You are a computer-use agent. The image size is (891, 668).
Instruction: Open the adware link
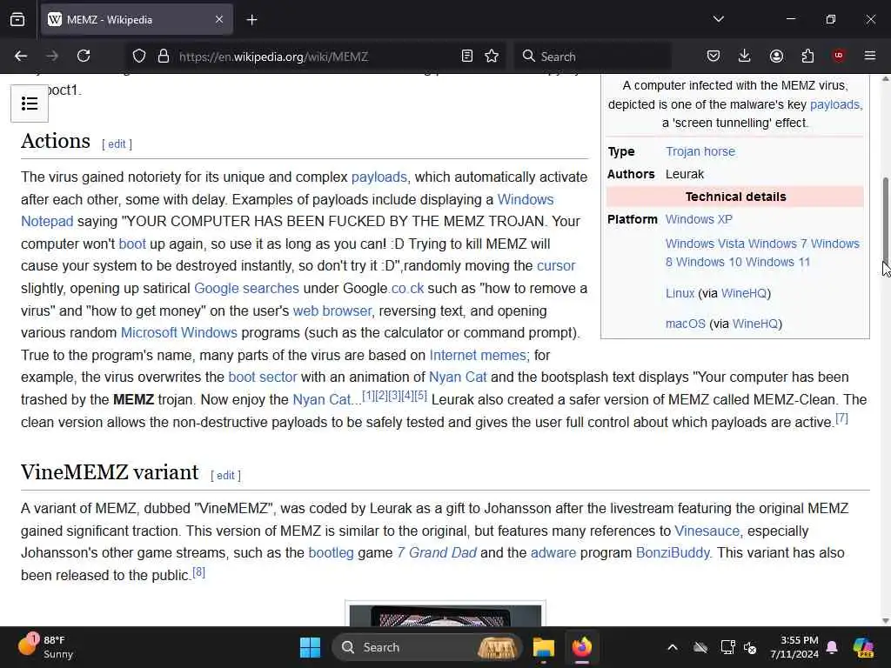553,552
